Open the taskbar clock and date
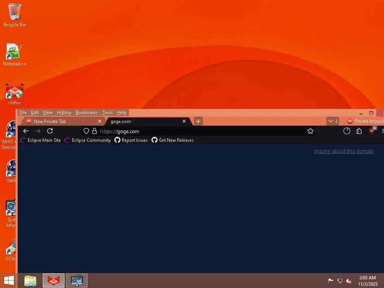 pyautogui.click(x=367, y=281)
